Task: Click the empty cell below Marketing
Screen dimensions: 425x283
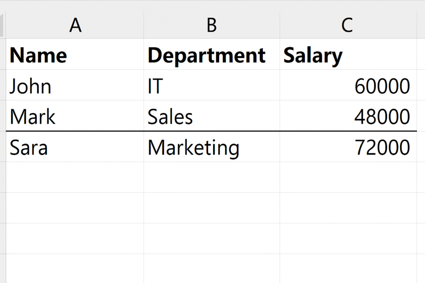Action: pyautogui.click(x=212, y=177)
